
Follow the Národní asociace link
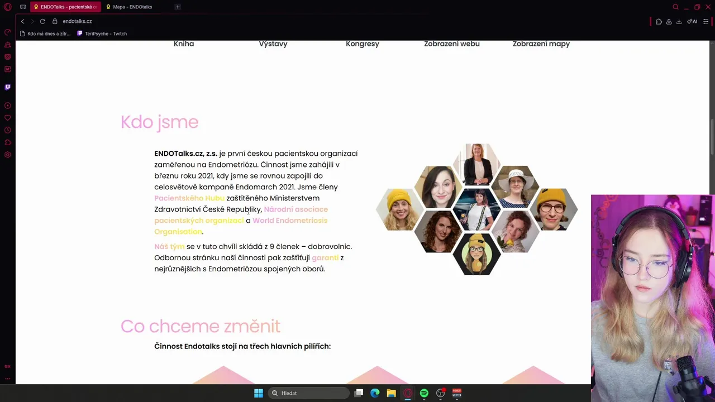pyautogui.click(x=295, y=209)
